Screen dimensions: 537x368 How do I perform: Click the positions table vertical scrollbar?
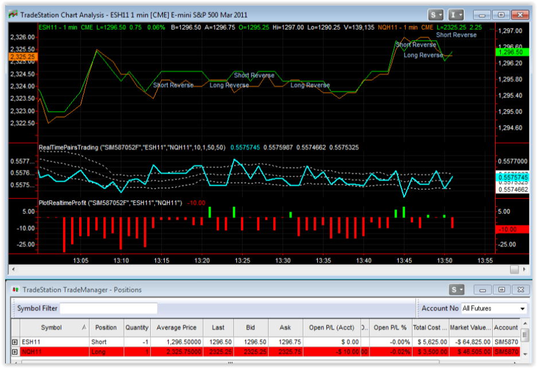pyautogui.click(x=524, y=335)
